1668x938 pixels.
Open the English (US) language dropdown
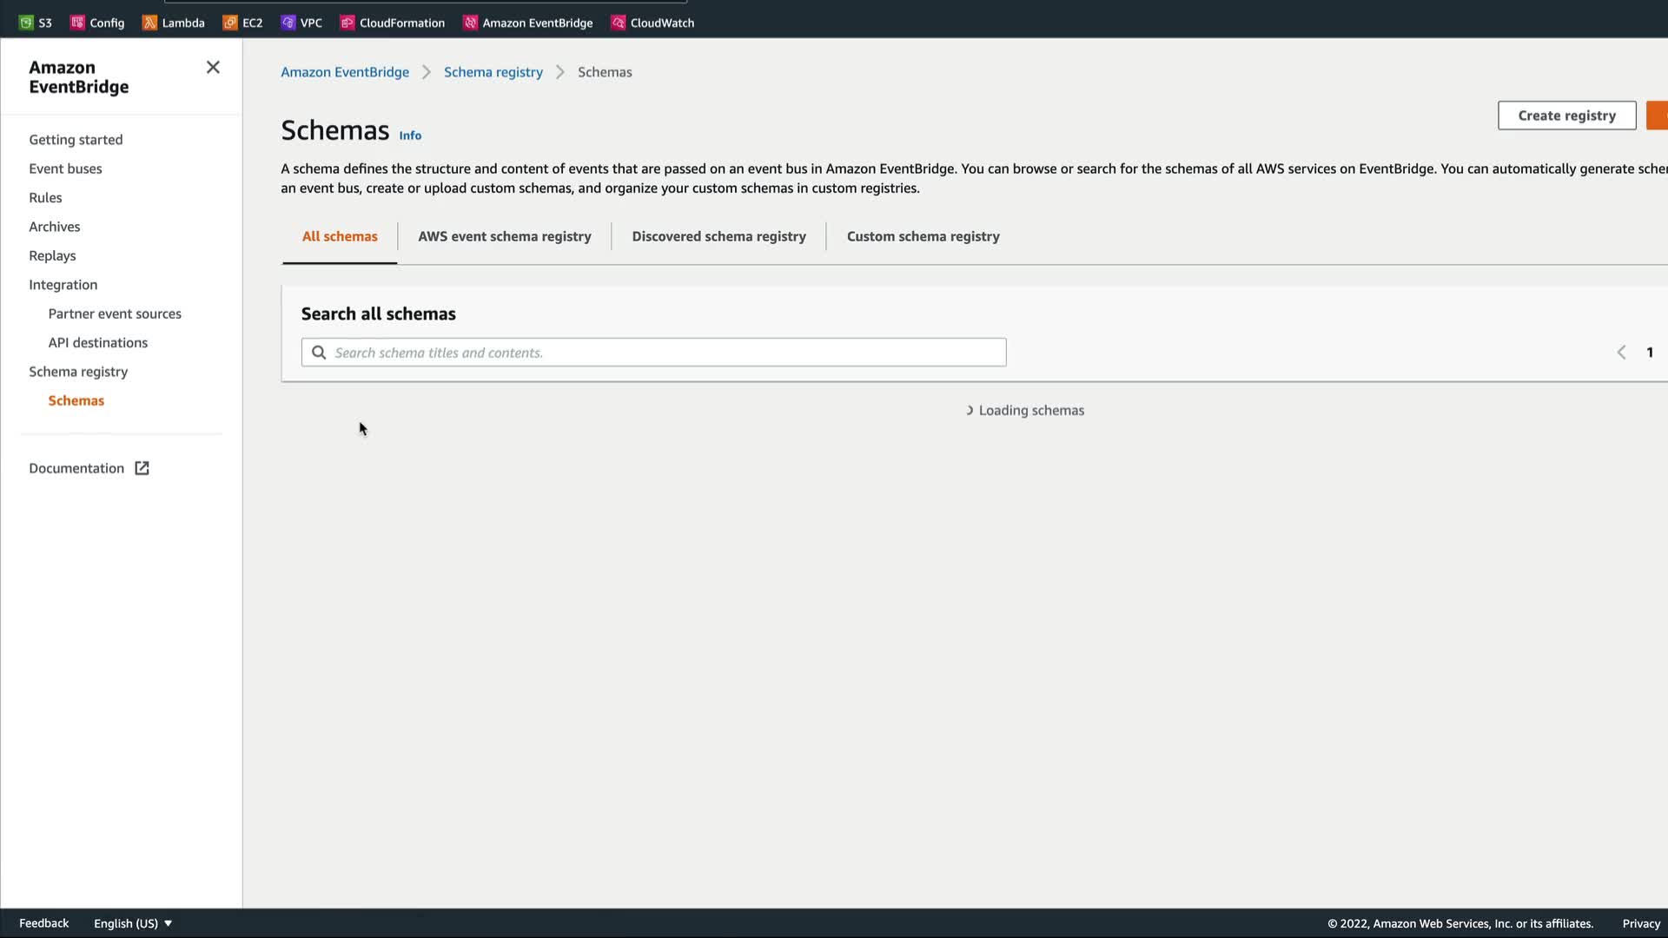click(133, 923)
